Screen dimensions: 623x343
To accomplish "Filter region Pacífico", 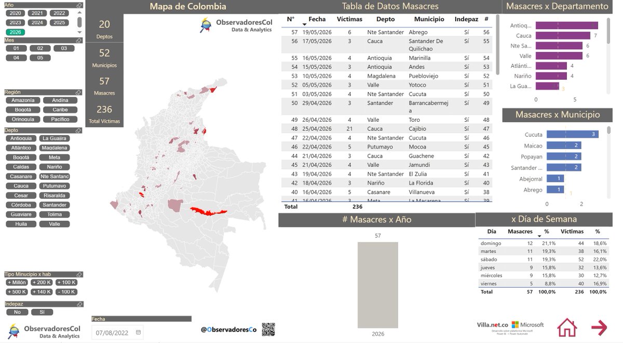I will click(x=60, y=119).
